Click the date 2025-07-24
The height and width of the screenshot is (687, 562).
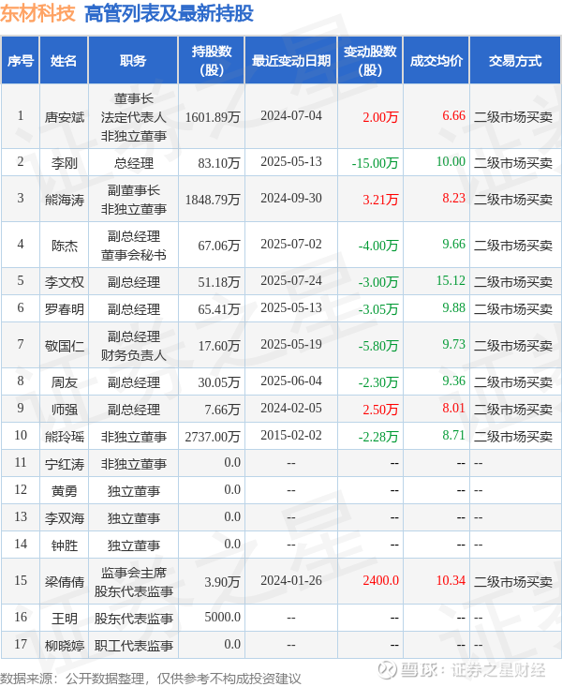click(291, 280)
